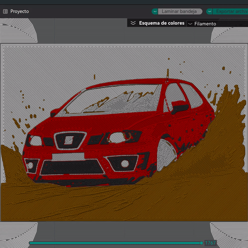The height and width of the screenshot is (248, 248).
Task: Open the dropdown arrow beside Exportar archivo
Action: pos(210,12)
